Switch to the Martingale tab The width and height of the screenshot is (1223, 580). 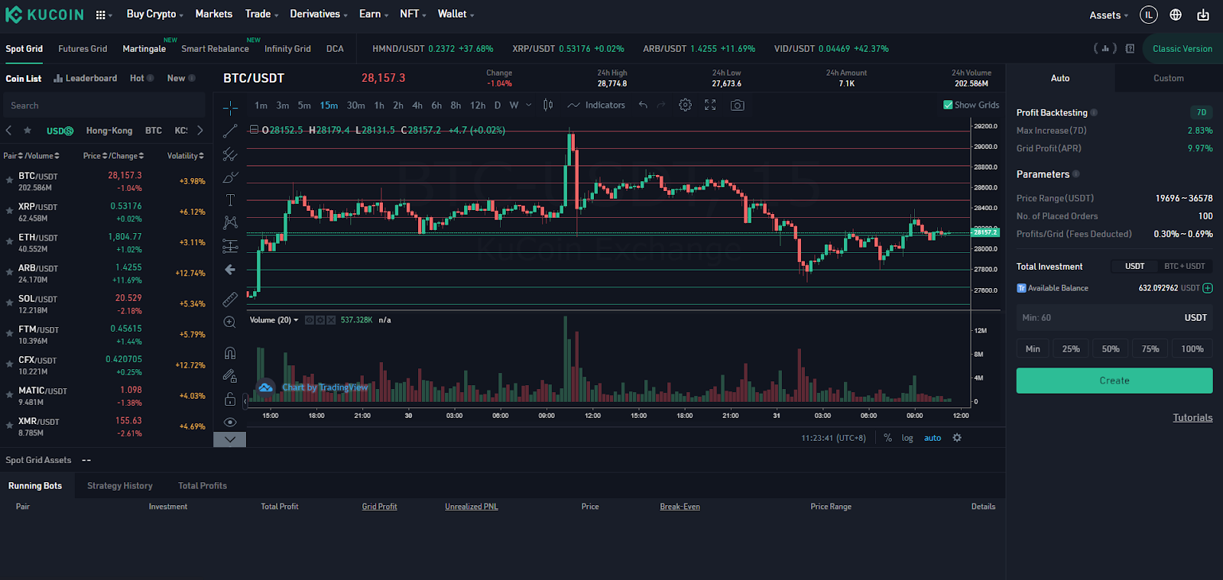[144, 49]
